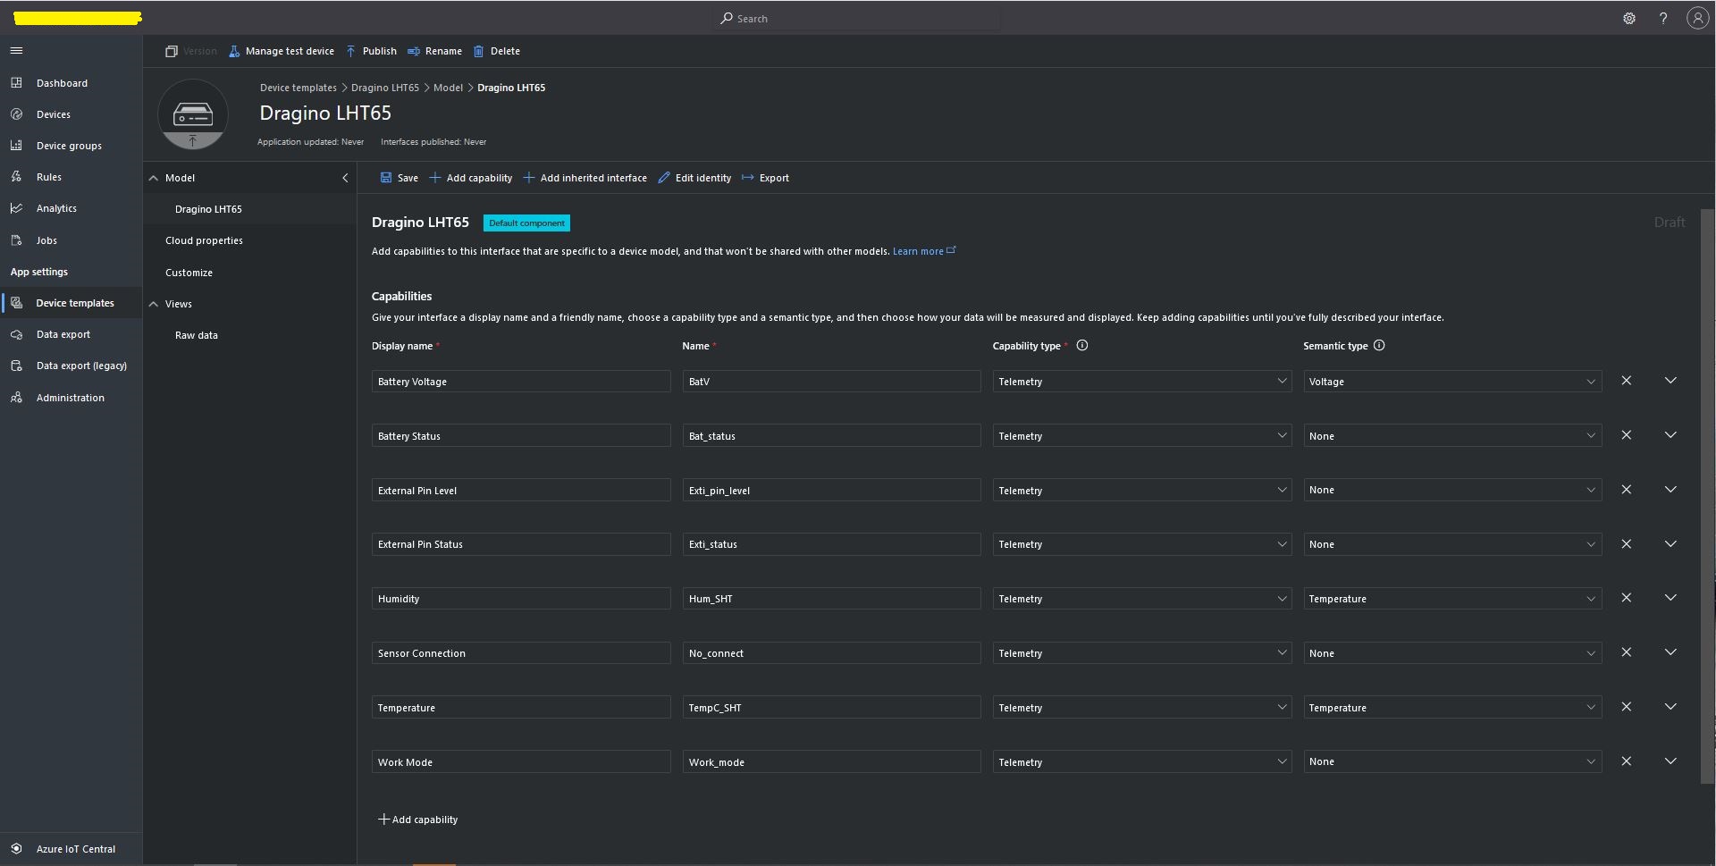Open Semantic type dropdown for Humidity
Image resolution: width=1716 pixels, height=866 pixels.
click(1451, 599)
